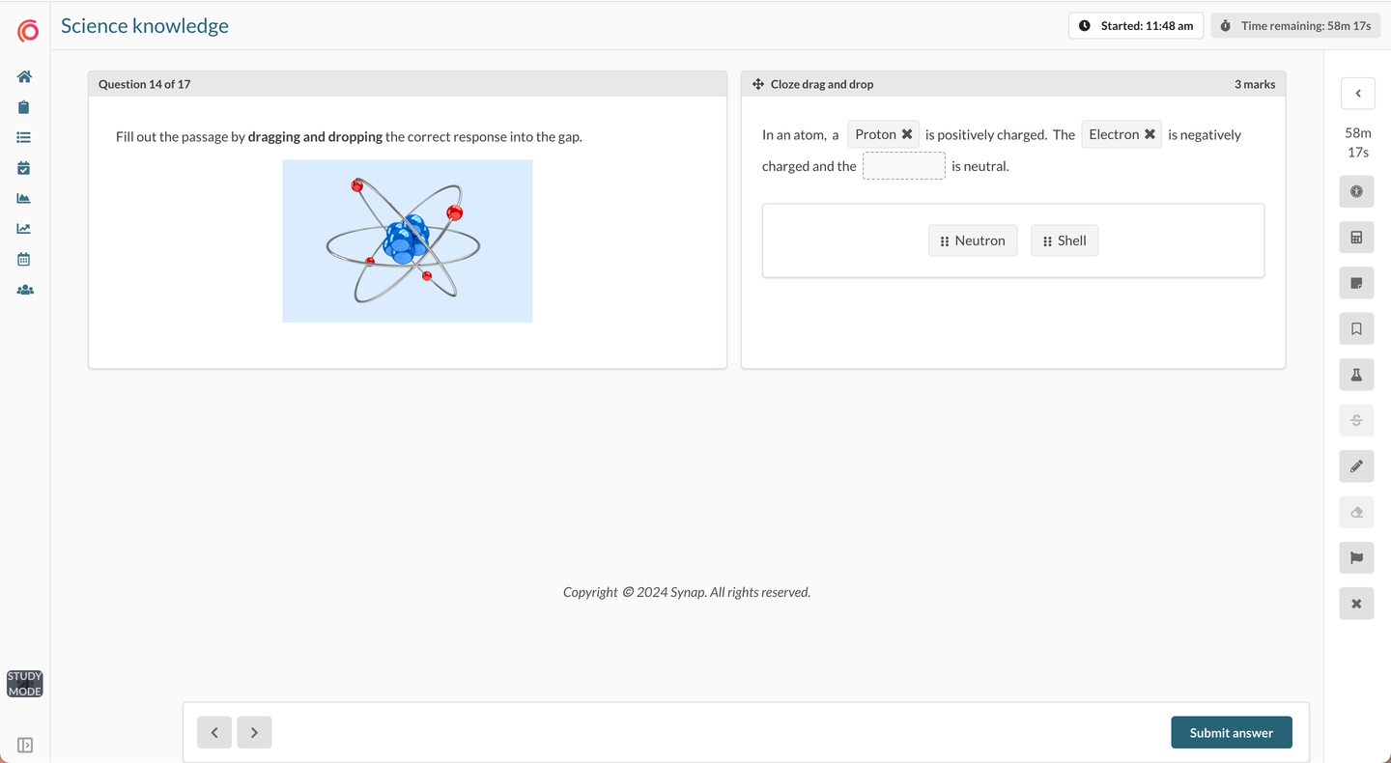This screenshot has height=763, width=1391.
Task: Collapse the right tools panel
Action: pos(1357,94)
